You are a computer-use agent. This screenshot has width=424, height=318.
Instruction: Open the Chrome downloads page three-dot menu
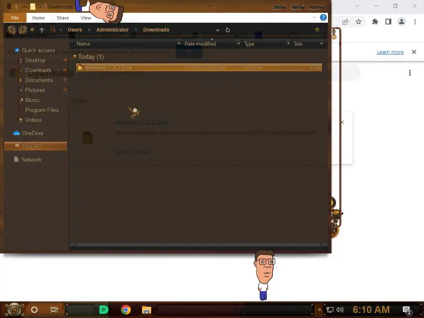pyautogui.click(x=410, y=73)
